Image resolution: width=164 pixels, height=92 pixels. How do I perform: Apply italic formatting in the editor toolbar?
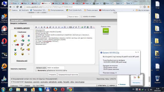pyautogui.click(x=39, y=27)
